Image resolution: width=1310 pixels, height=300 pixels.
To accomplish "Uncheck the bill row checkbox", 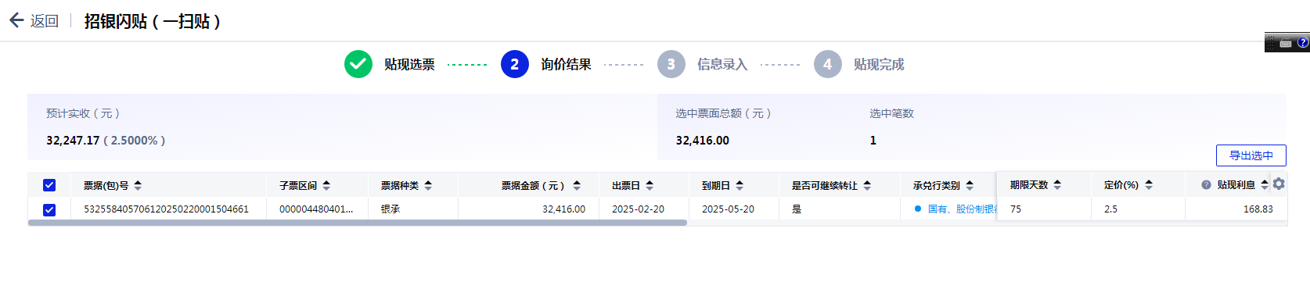I will click(49, 209).
